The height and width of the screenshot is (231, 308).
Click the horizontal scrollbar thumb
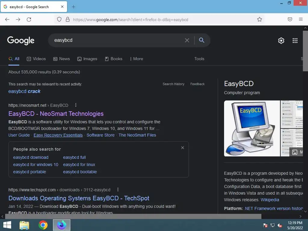133,217
